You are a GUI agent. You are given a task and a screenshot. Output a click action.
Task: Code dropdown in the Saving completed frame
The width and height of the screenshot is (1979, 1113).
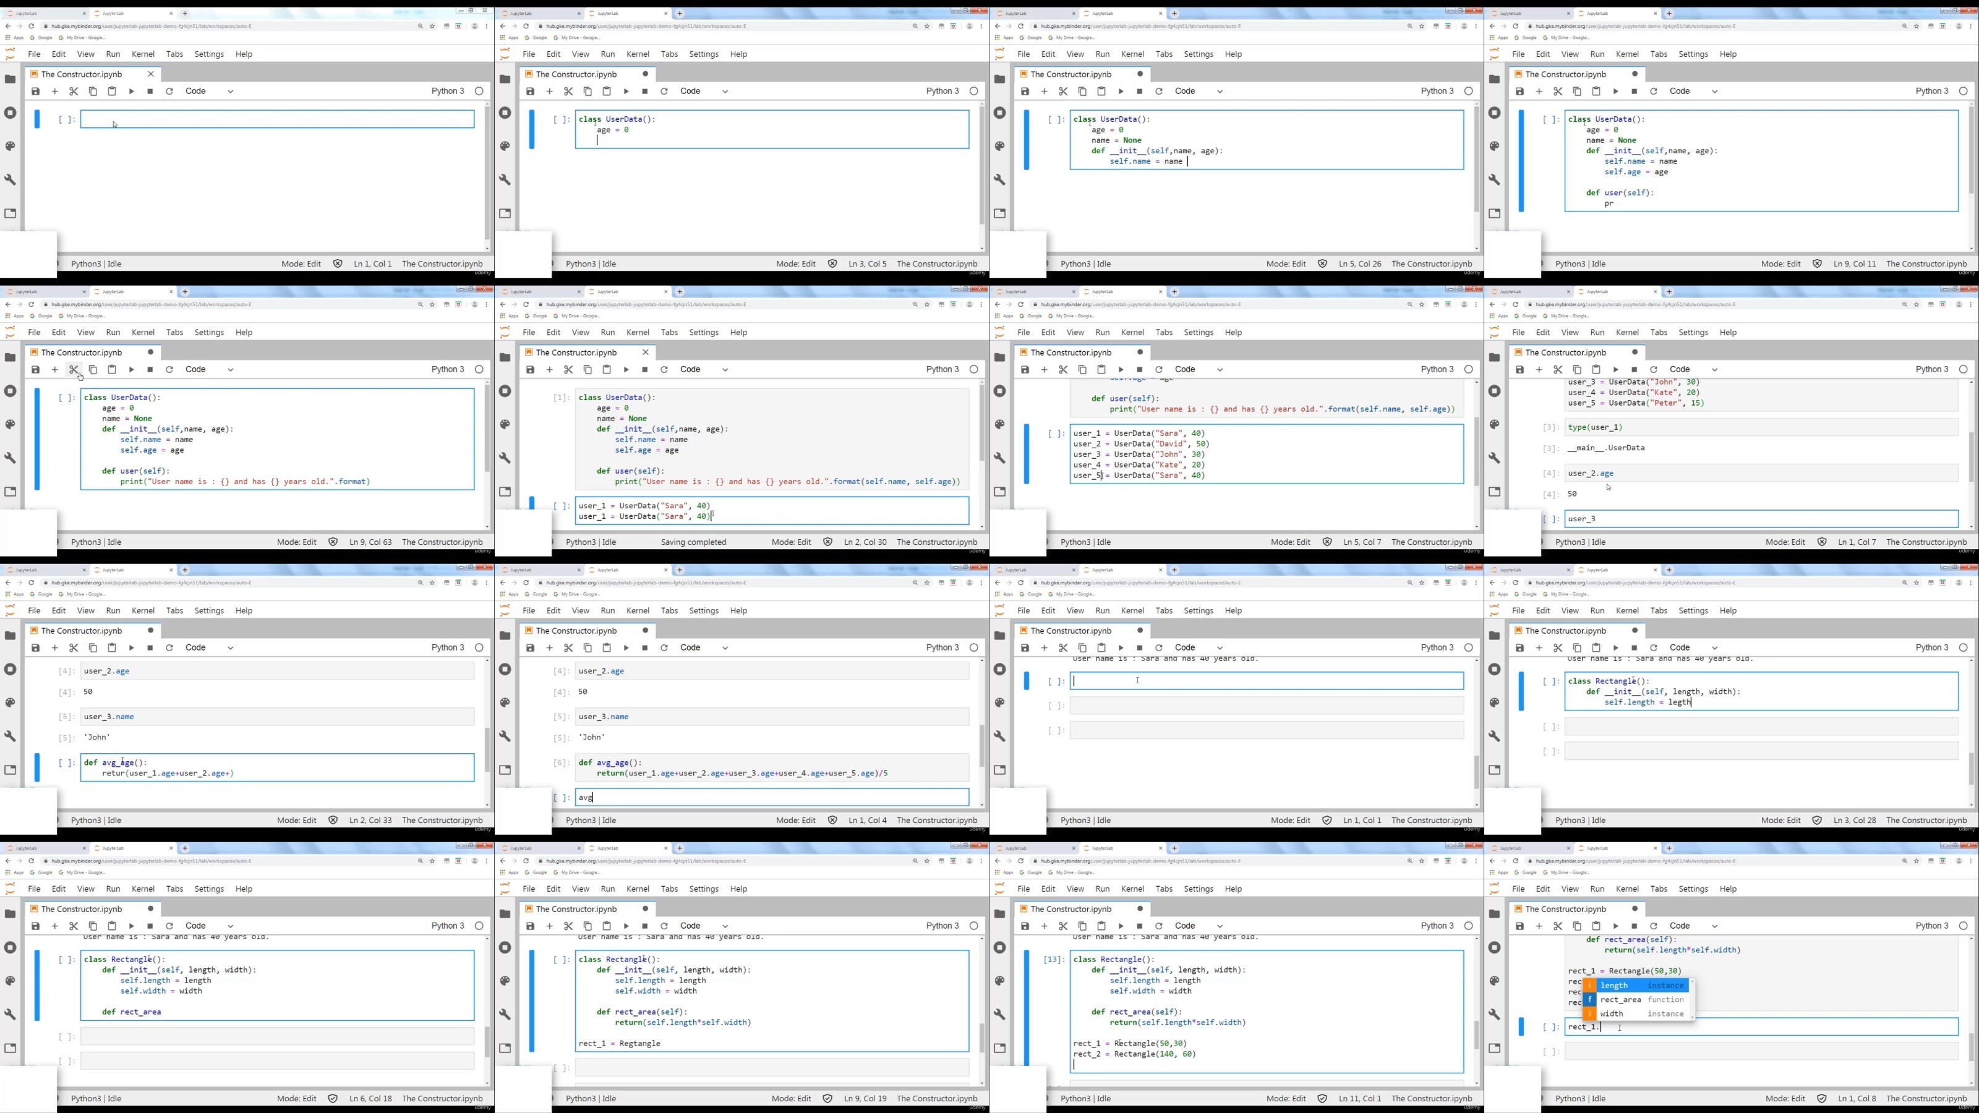click(704, 370)
